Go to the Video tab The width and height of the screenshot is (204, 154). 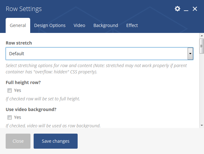click(x=79, y=25)
